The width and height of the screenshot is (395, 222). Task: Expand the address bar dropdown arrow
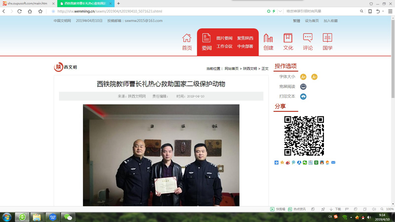click(x=280, y=11)
